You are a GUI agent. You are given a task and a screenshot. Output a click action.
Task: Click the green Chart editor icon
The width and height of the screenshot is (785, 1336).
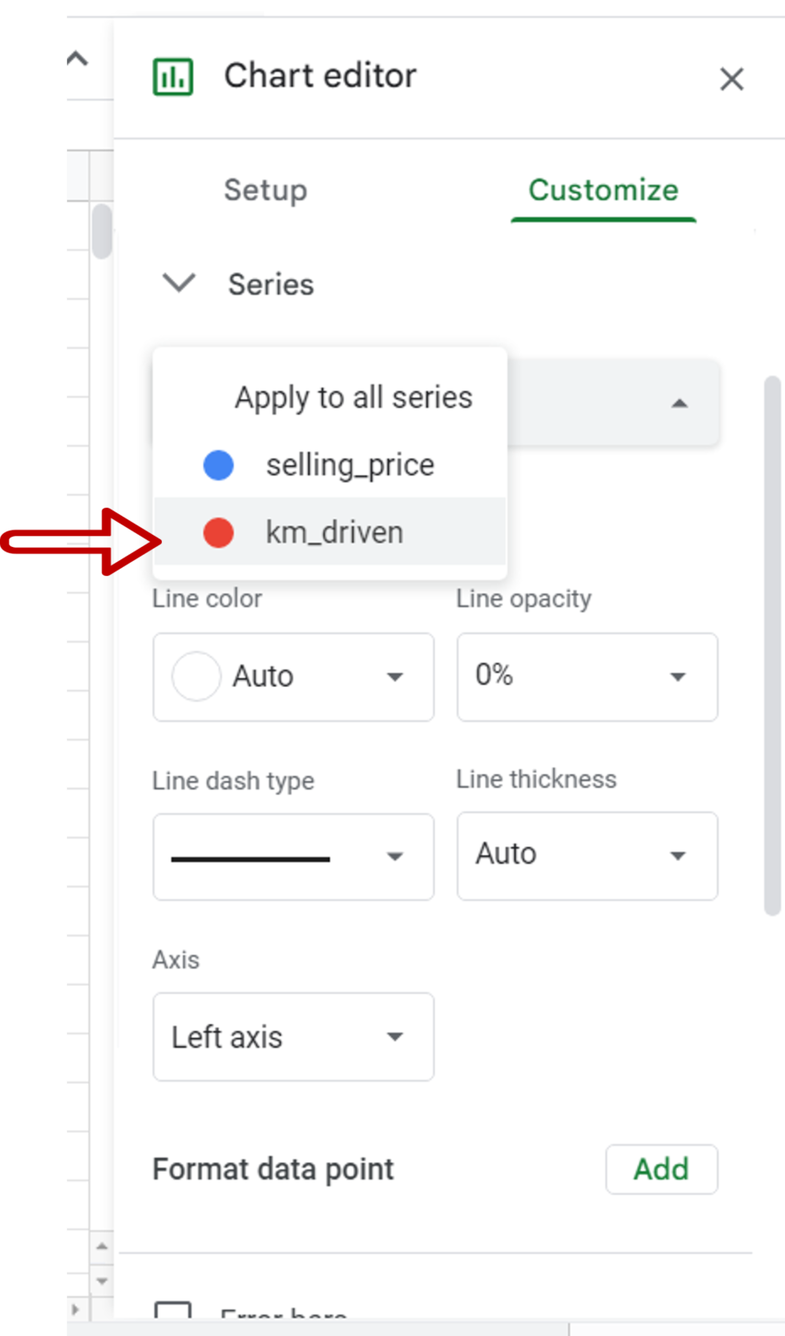[x=172, y=77]
